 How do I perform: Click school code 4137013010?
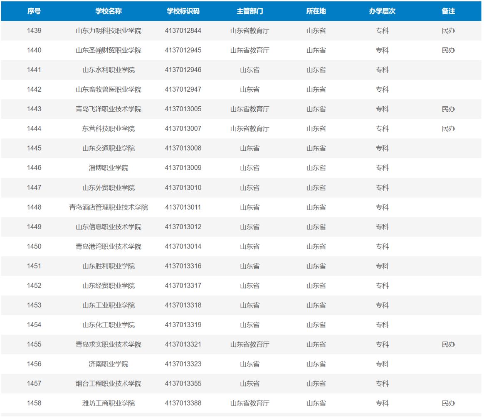click(183, 188)
